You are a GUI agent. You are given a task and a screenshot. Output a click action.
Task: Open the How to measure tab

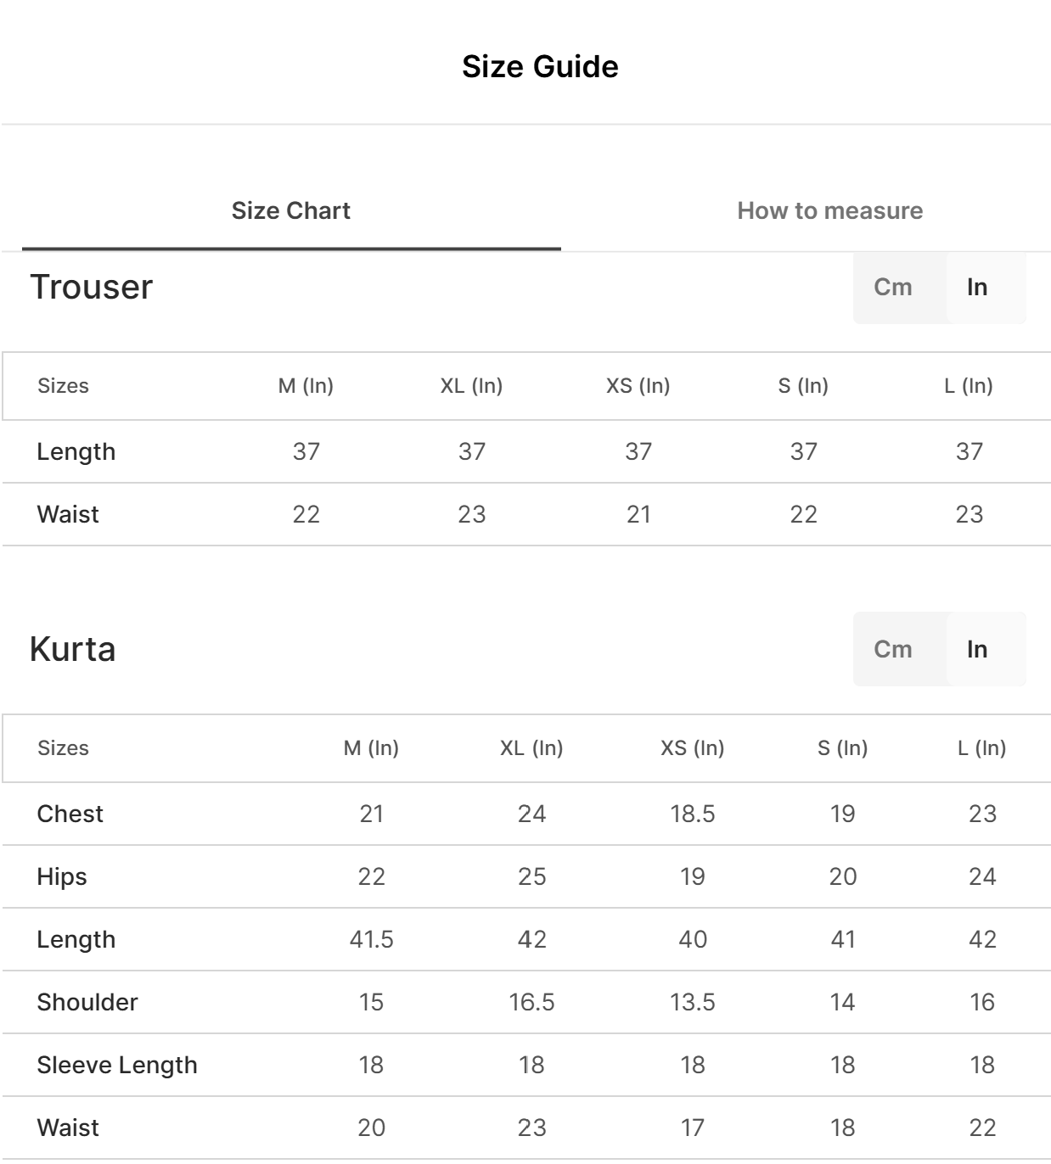[x=829, y=210]
